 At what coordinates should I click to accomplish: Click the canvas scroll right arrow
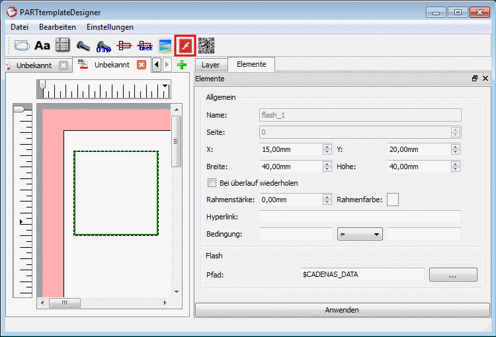click(165, 303)
